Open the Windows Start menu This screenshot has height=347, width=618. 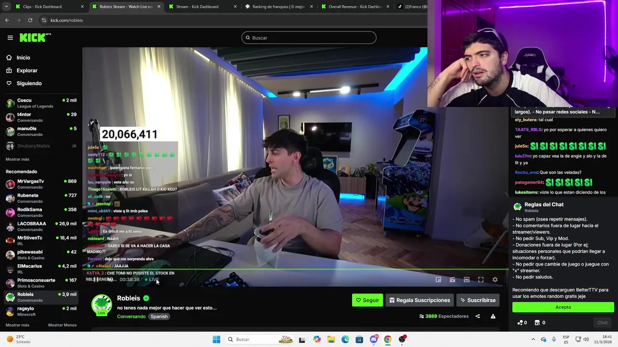coord(216,339)
